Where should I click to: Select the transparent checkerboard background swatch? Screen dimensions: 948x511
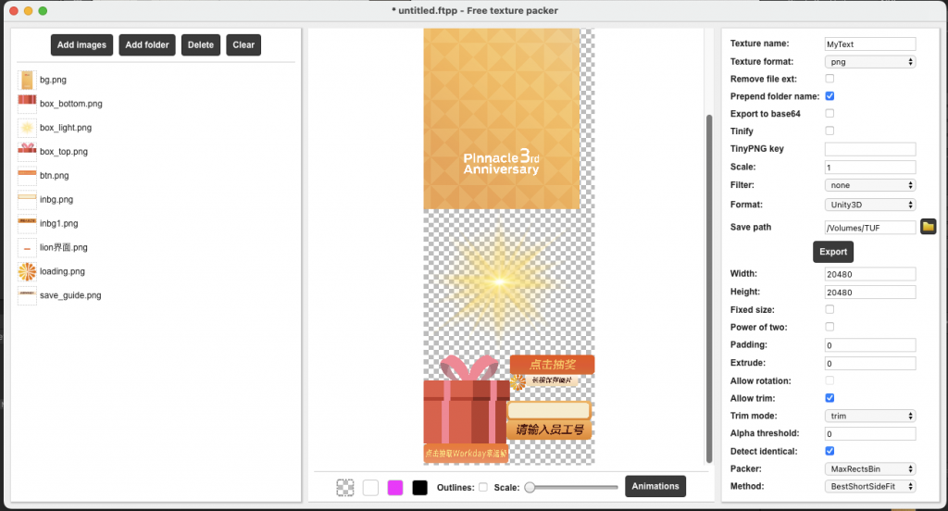(345, 487)
